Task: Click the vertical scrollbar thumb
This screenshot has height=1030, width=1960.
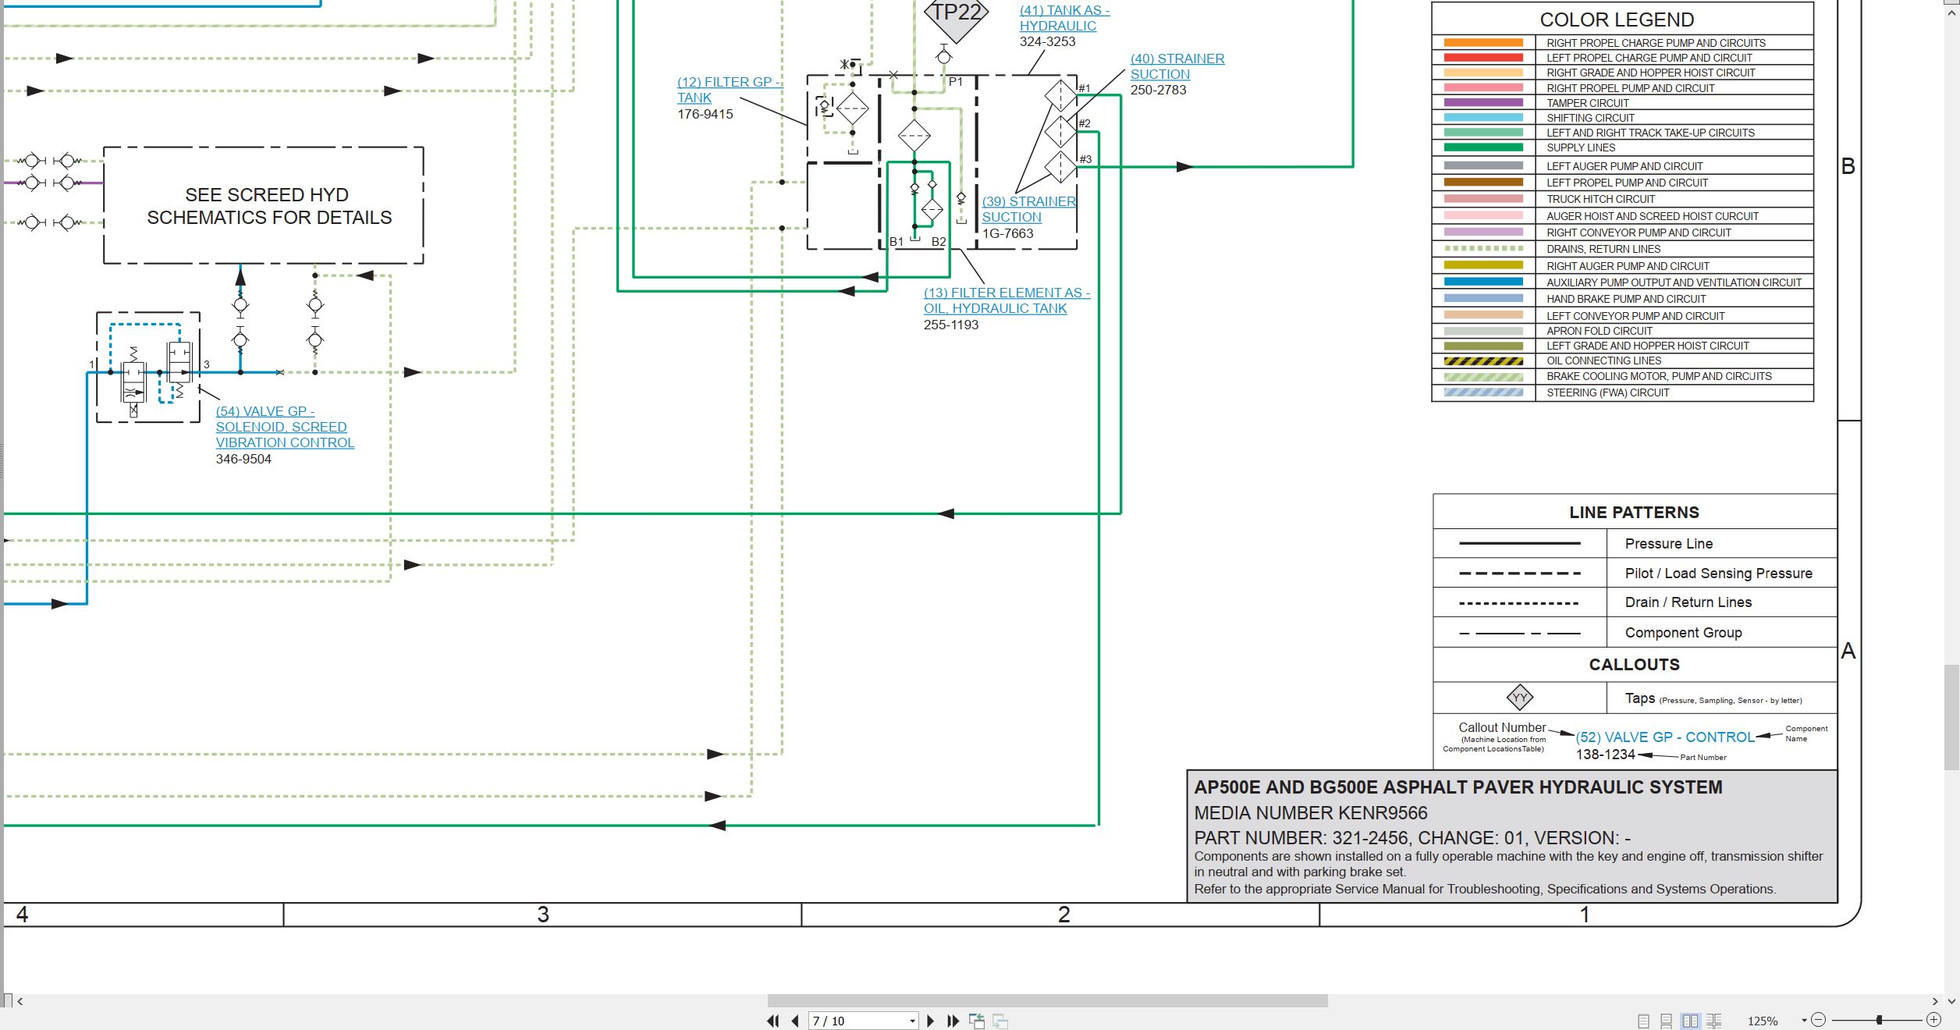Action: click(x=1951, y=717)
